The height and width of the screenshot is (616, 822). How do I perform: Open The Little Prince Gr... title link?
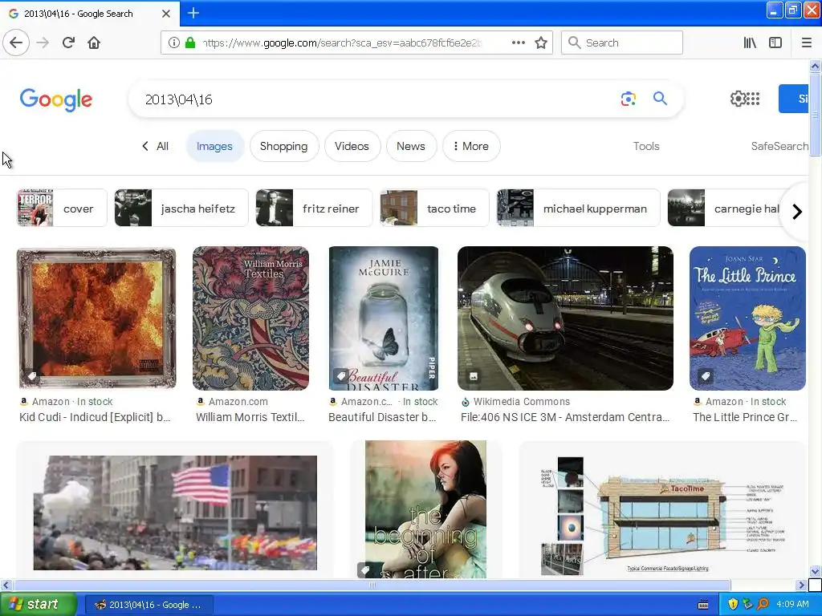pyautogui.click(x=745, y=417)
